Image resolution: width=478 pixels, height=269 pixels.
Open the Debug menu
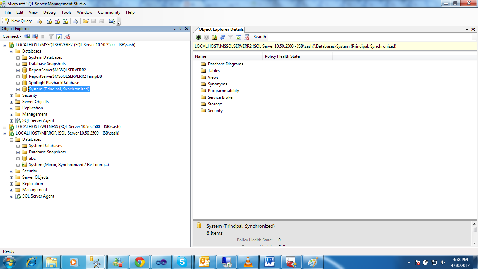pyautogui.click(x=49, y=12)
